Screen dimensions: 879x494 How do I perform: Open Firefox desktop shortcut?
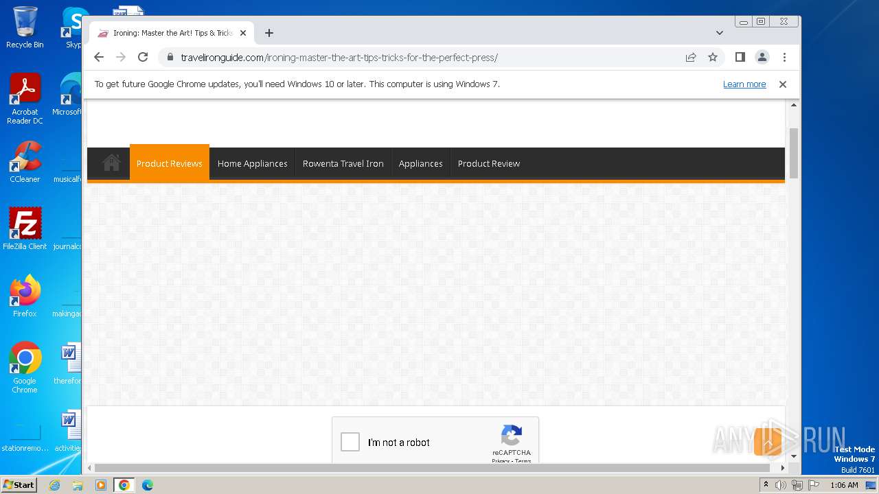pyautogui.click(x=25, y=296)
